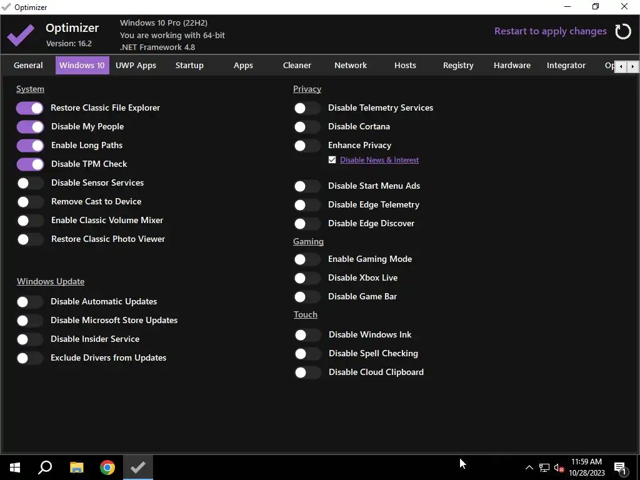Open the Apps tab

point(243,65)
